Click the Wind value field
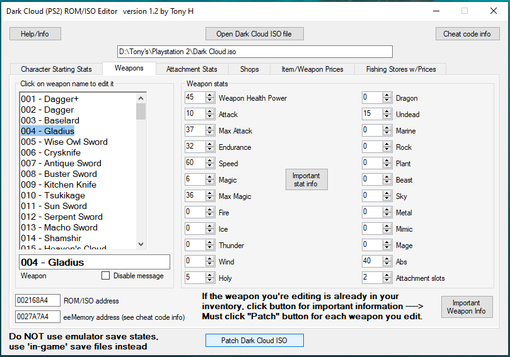 click(195, 261)
